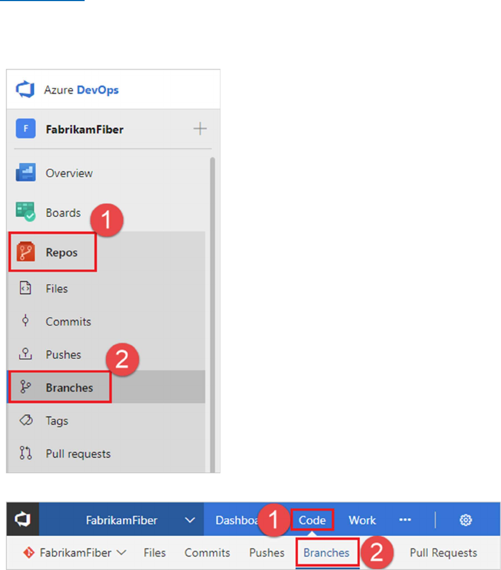The height and width of the screenshot is (570, 501).
Task: Open the Boards section
Action: click(x=63, y=213)
